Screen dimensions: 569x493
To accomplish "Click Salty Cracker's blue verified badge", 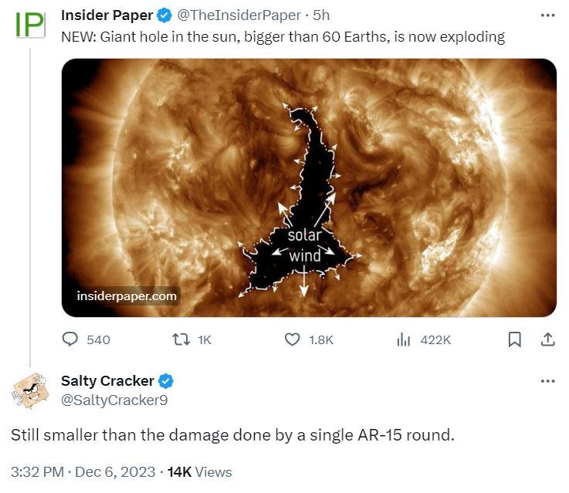I will click(166, 381).
